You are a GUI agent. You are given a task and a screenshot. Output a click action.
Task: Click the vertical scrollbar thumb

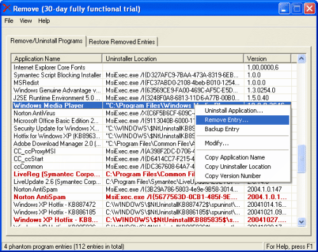coord(301,158)
